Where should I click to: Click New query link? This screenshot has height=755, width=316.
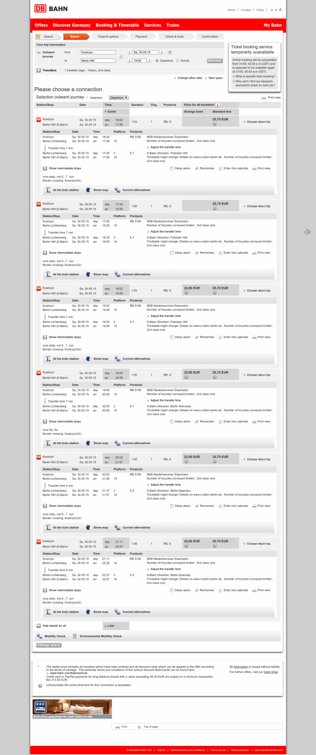pyautogui.click(x=214, y=78)
